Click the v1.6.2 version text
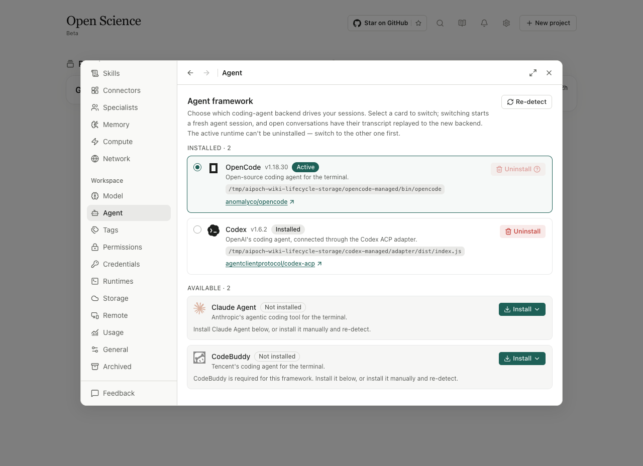The width and height of the screenshot is (643, 466). pos(259,229)
